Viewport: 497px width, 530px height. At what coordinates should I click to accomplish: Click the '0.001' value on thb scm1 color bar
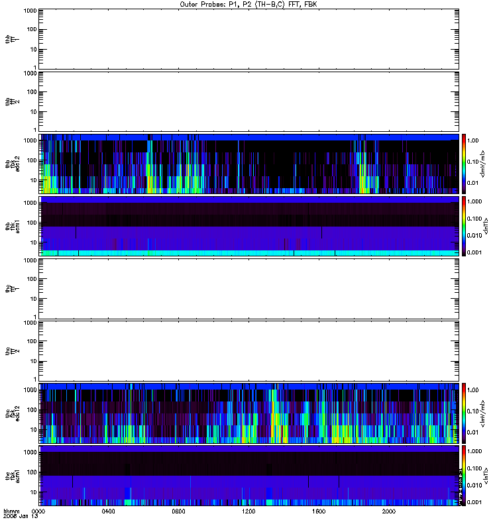click(474, 252)
